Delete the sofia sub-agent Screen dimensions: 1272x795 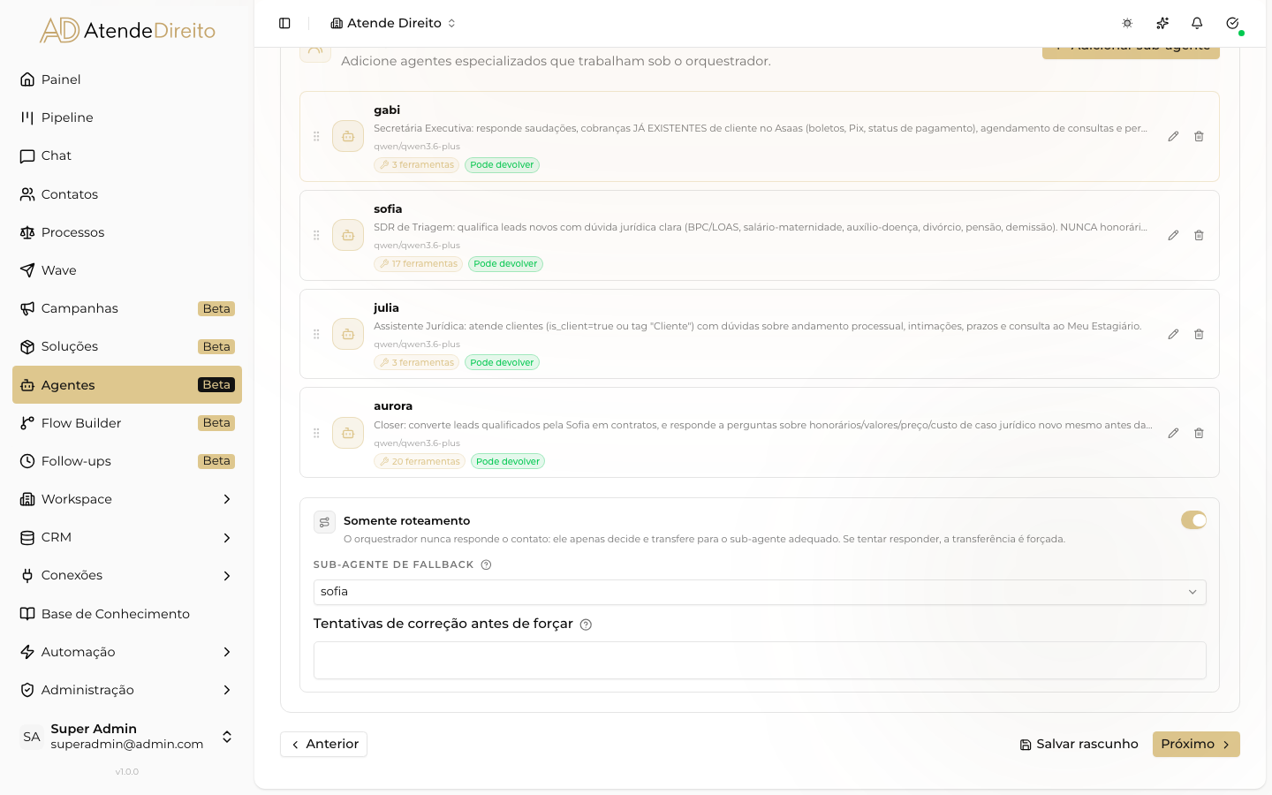[1199, 236]
